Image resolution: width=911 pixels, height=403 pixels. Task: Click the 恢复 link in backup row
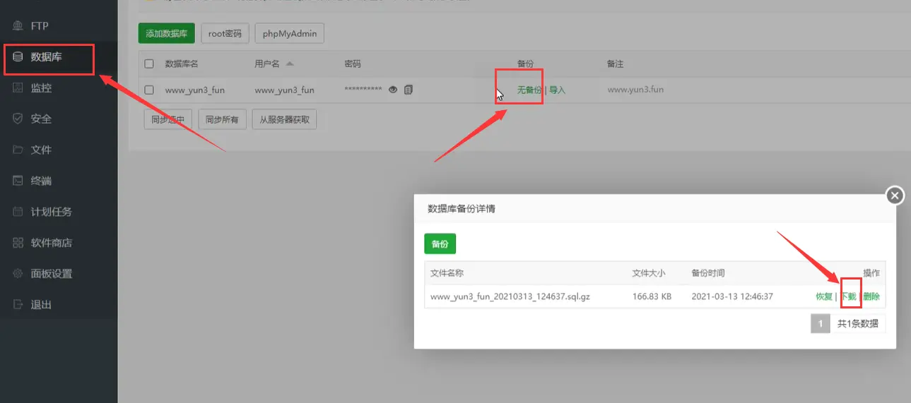pyautogui.click(x=824, y=296)
